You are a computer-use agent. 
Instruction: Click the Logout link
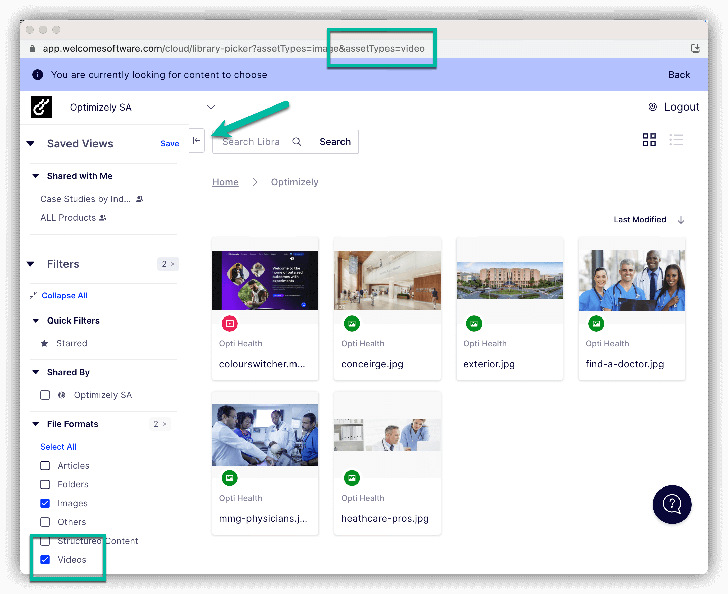[682, 107]
